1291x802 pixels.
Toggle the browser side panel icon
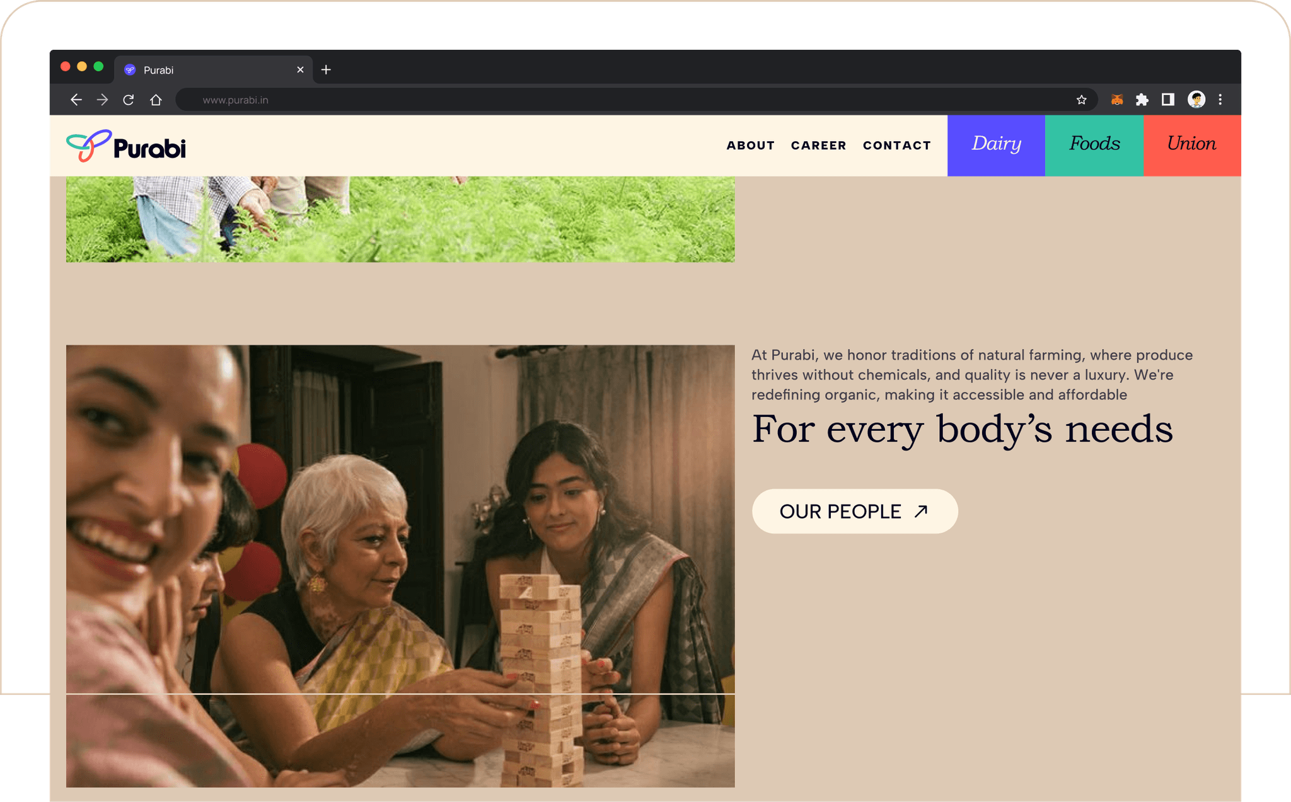click(1168, 100)
